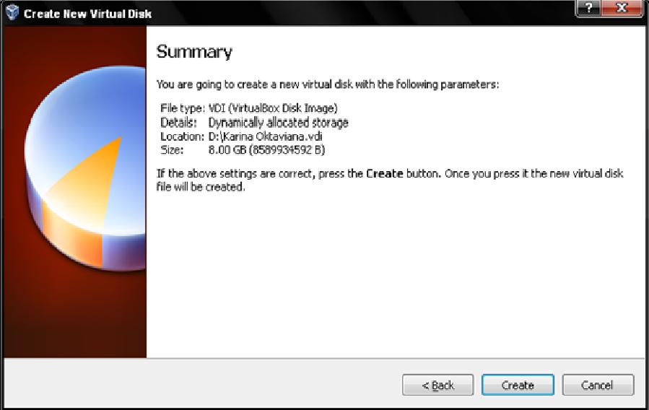The image size is (649, 410).
Task: Click the 'File type:' label
Action: click(182, 108)
